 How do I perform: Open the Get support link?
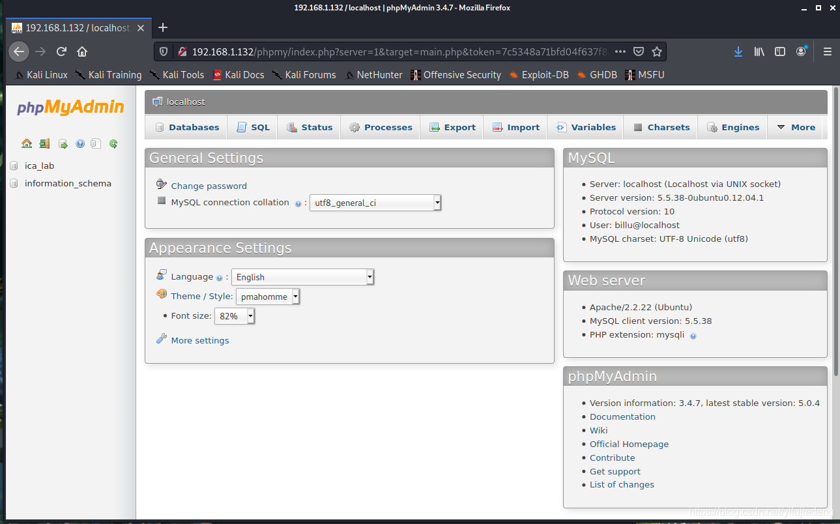(x=615, y=471)
